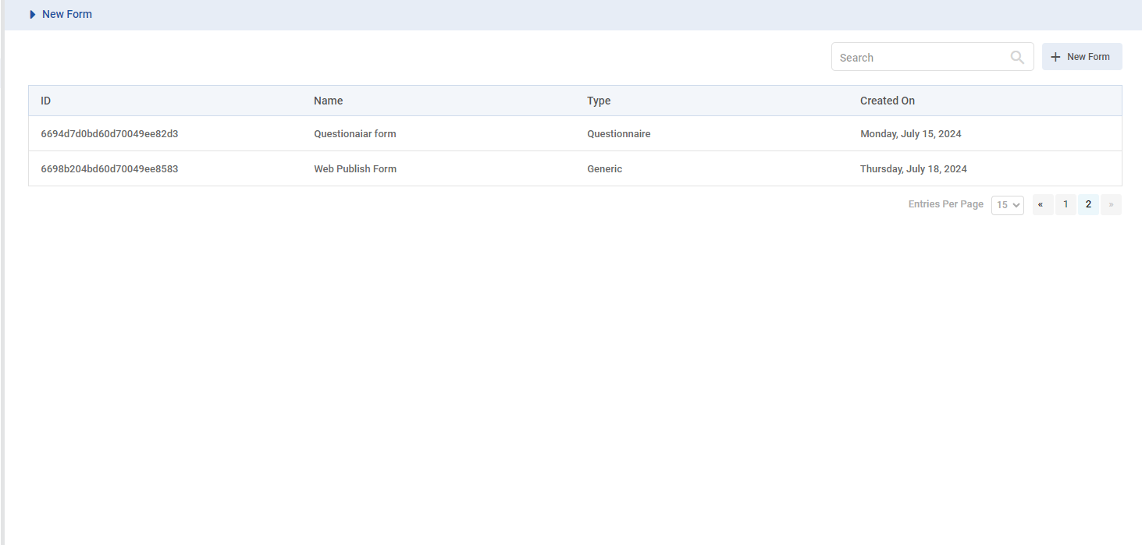Click the Thursday, July 18, 2024 date cell

tap(913, 168)
